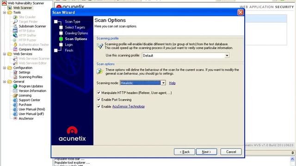Open the User Manual (pdf) icon

coord(15,114)
